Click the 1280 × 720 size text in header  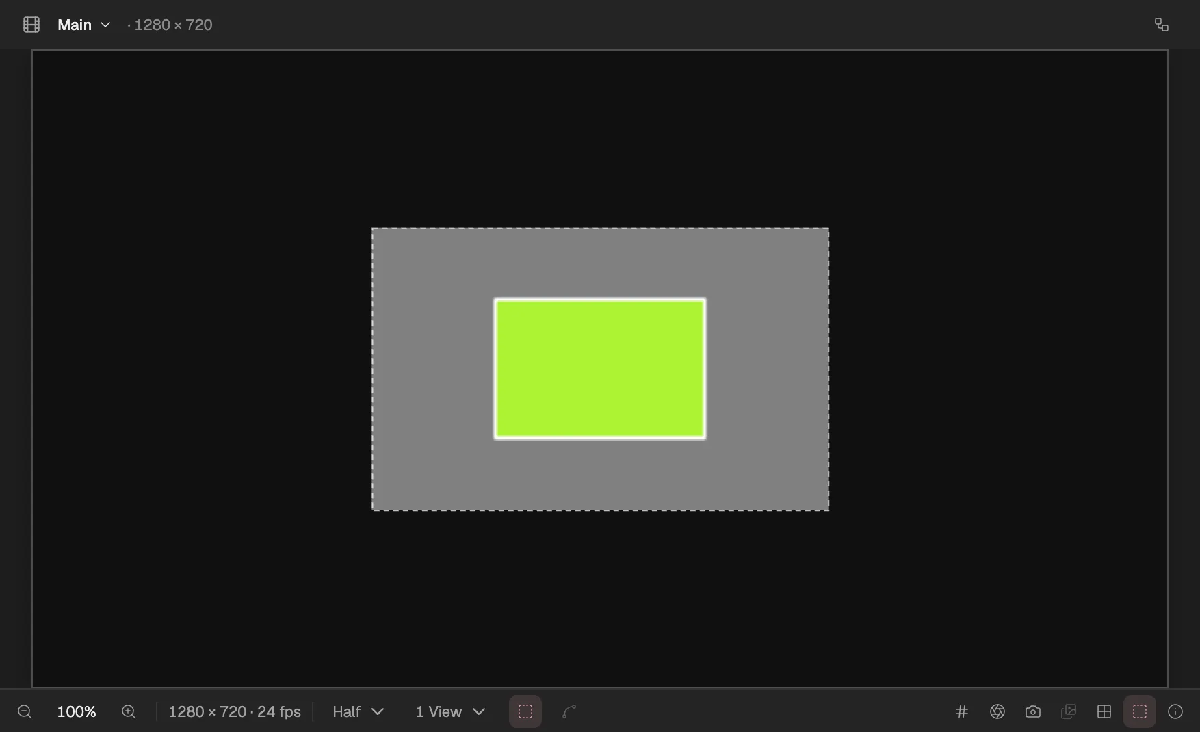[173, 25]
